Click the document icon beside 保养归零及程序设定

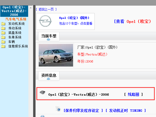tap(58, 109)
